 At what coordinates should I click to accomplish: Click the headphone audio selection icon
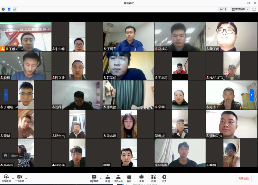point(6,178)
